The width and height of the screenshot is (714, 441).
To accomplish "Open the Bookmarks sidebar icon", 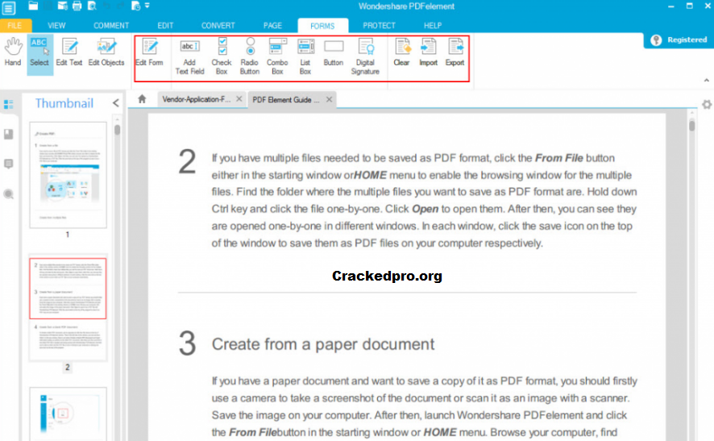I will pos(9,134).
